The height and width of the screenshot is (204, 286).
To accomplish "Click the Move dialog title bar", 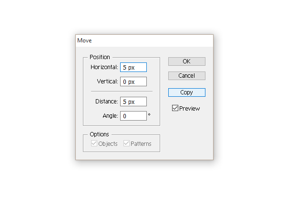I will click(x=143, y=41).
